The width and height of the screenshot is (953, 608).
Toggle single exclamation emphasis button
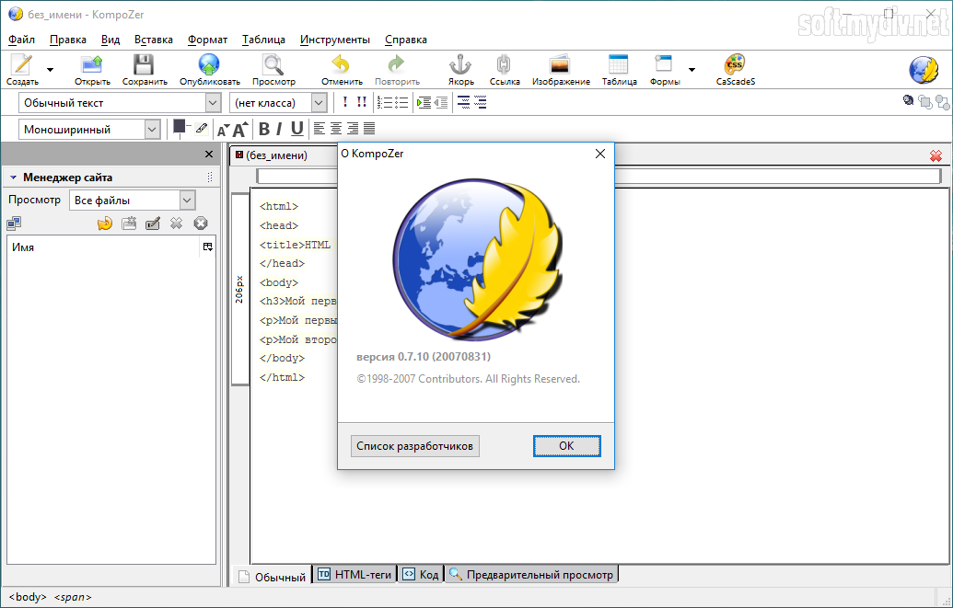tap(345, 102)
